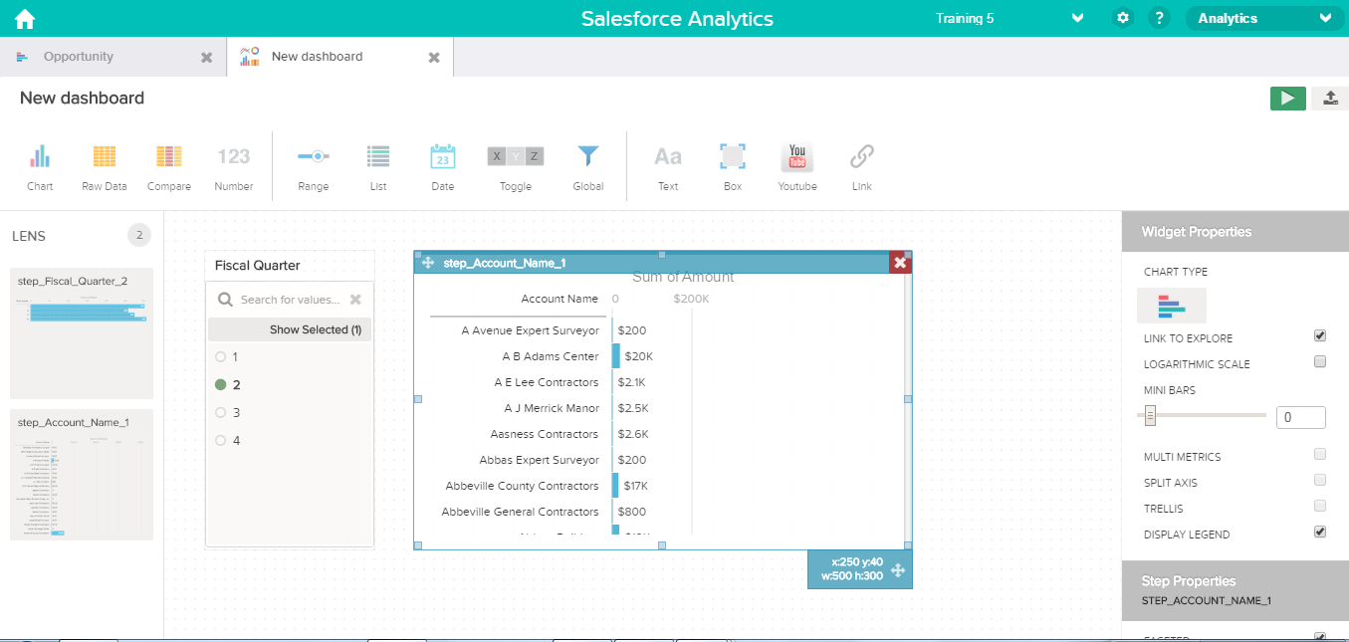Add a List selector widget

pyautogui.click(x=378, y=167)
